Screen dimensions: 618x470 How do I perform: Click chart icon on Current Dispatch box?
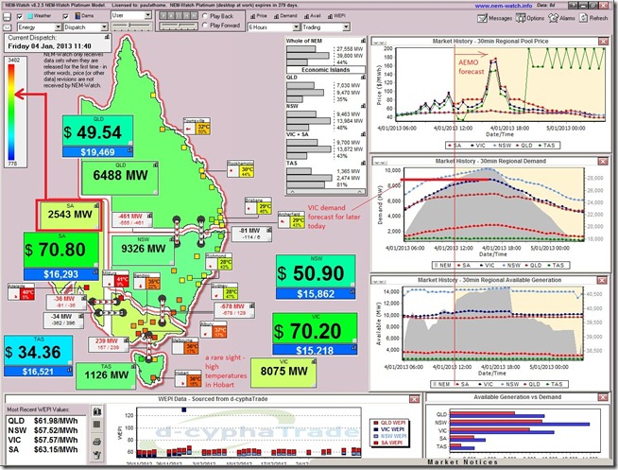107,37
